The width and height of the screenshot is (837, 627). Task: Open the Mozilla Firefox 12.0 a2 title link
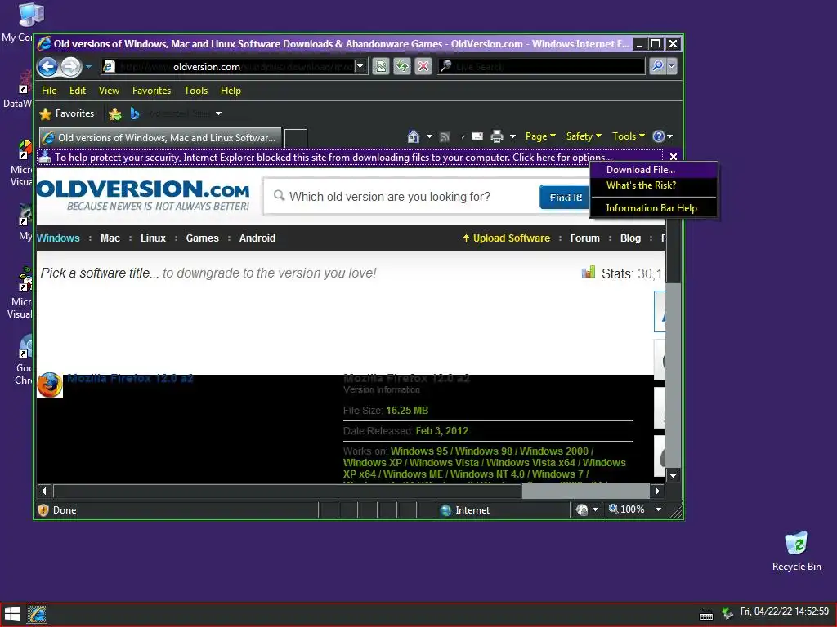coord(130,379)
